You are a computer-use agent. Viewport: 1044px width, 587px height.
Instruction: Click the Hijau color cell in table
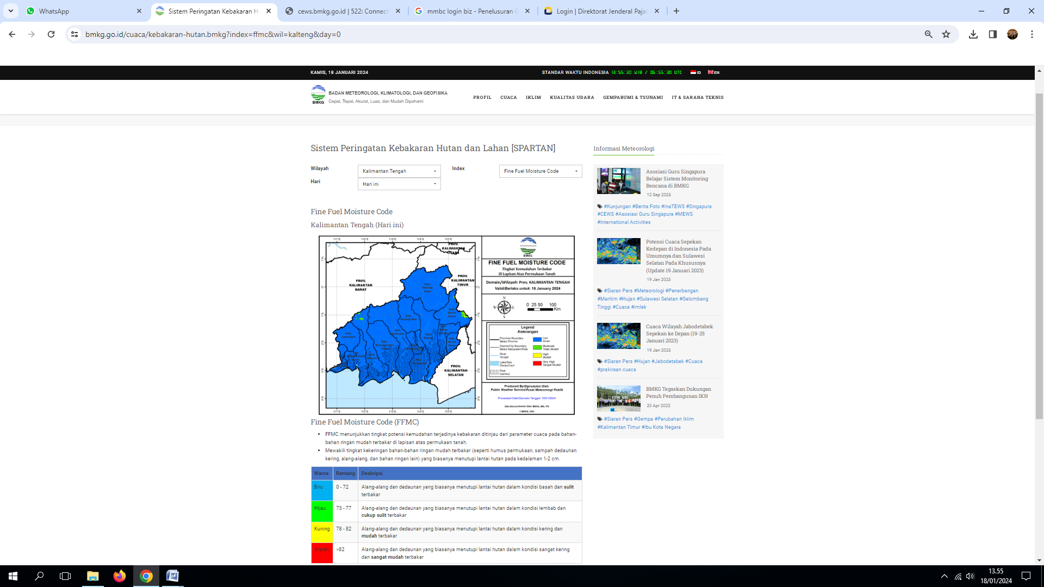pos(322,511)
